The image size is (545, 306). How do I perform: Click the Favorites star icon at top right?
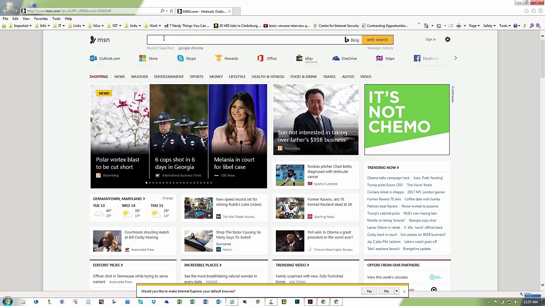[534, 11]
